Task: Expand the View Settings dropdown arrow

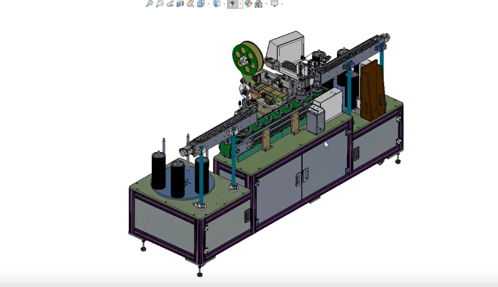Action: pos(282,3)
